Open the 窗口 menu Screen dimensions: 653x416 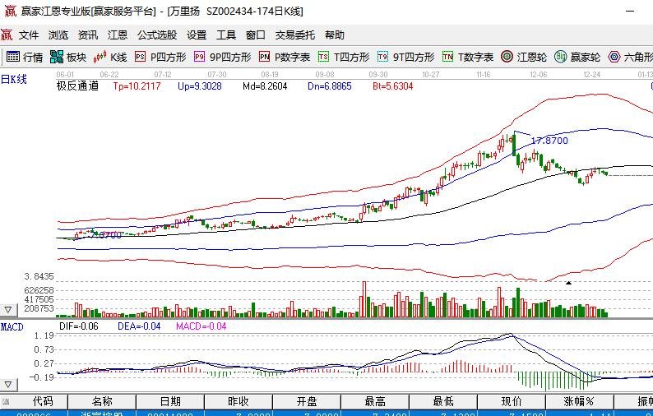point(256,35)
